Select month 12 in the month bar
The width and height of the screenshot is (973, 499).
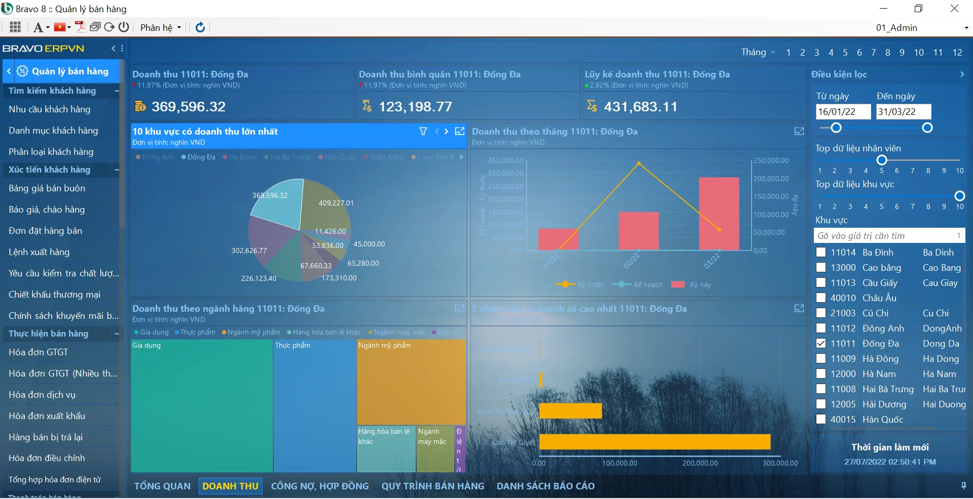click(x=957, y=53)
